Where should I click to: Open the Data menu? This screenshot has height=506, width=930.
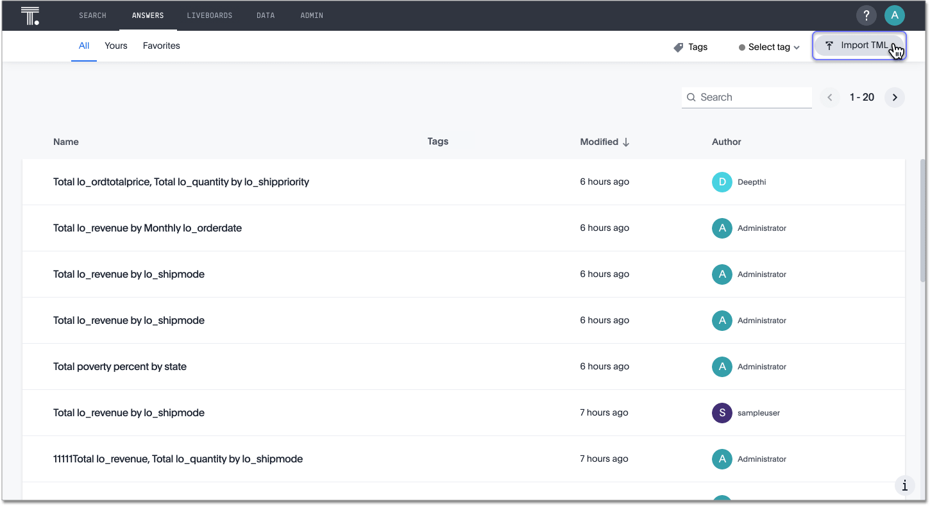tap(266, 15)
